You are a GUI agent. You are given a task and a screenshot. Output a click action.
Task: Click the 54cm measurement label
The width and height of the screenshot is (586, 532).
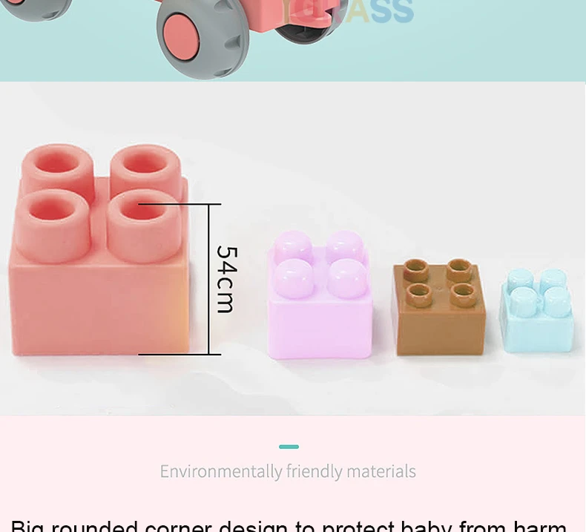tap(226, 280)
